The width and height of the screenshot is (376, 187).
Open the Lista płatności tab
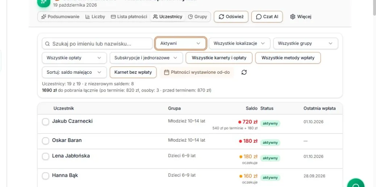pos(129,17)
